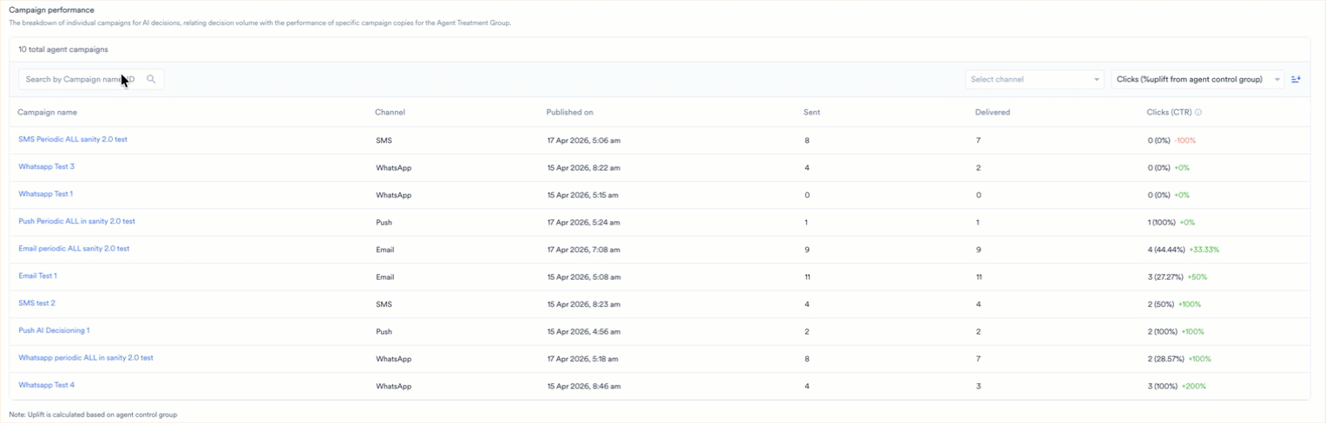Click the Published on column header
The height and width of the screenshot is (423, 1326).
569,112
